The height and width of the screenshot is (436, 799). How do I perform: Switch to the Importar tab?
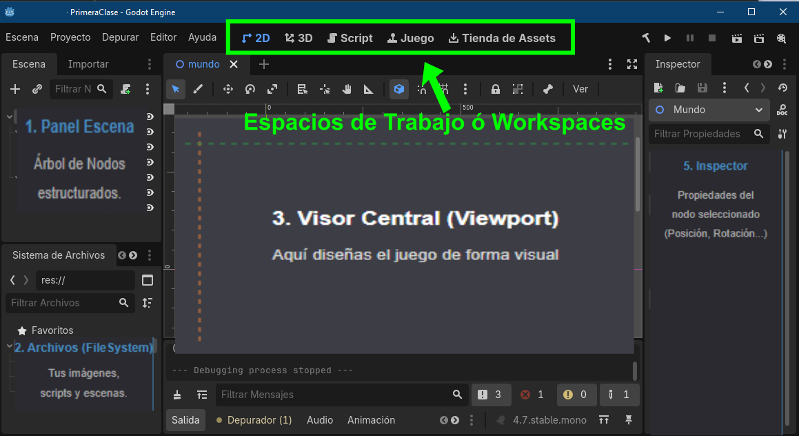click(x=88, y=64)
